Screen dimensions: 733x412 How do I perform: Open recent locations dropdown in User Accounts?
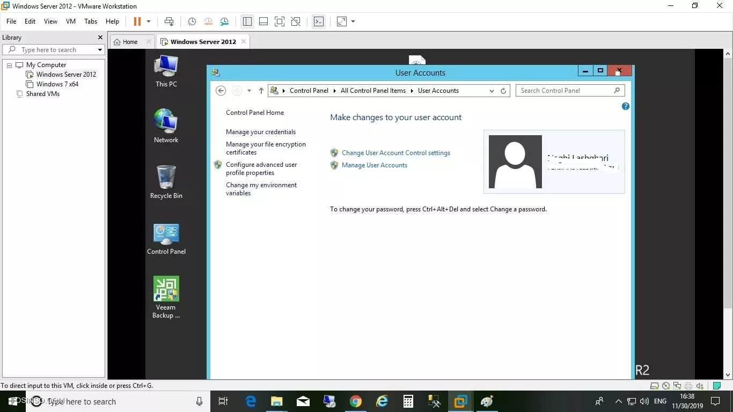point(249,91)
